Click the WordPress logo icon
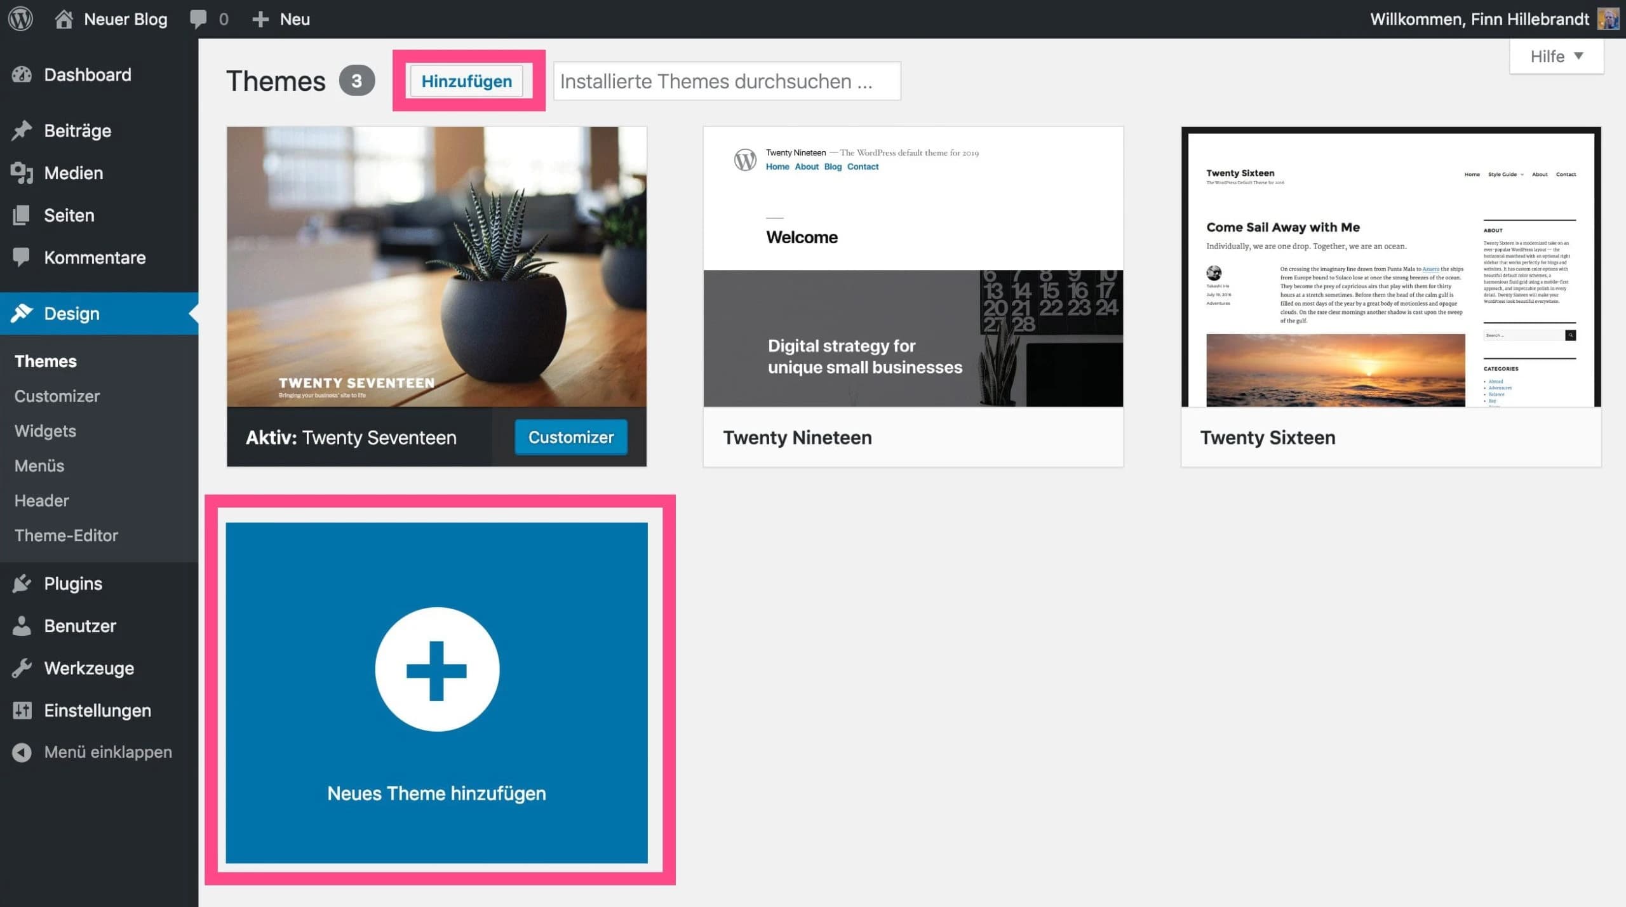Image resolution: width=1626 pixels, height=907 pixels. pos(20,18)
